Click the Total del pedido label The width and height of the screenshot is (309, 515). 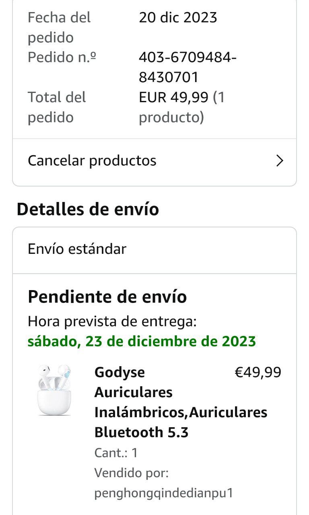(57, 107)
